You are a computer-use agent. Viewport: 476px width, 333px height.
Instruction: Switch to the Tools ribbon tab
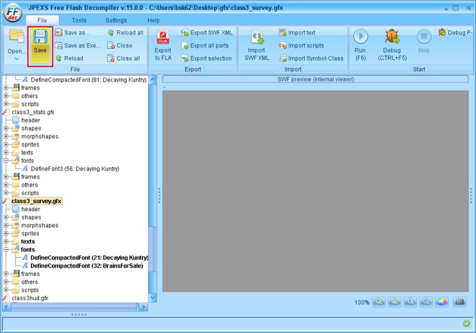point(79,20)
